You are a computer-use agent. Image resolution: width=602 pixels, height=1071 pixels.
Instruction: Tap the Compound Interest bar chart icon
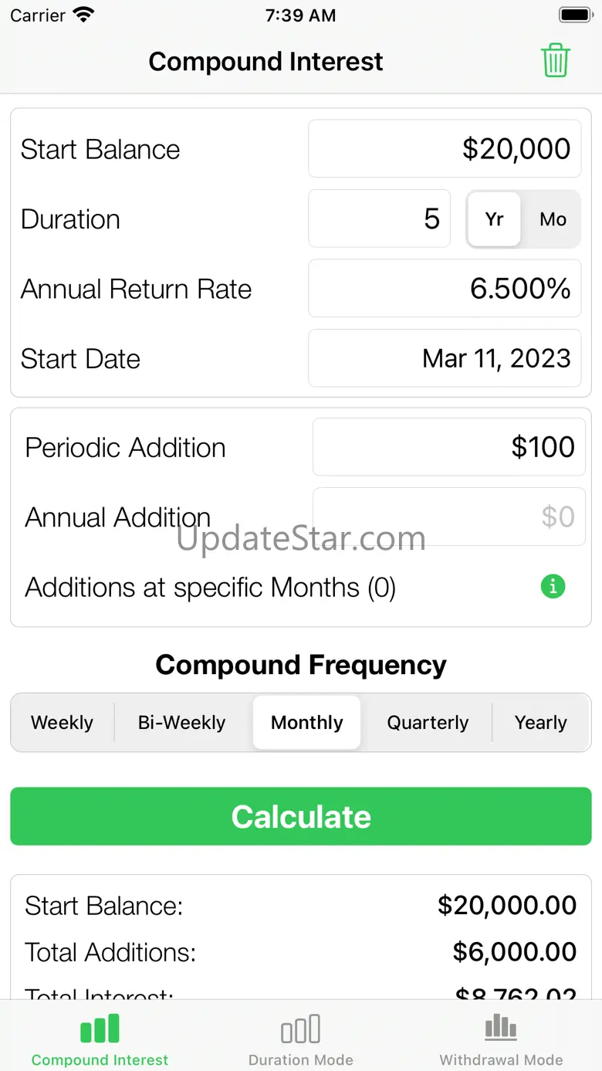(100, 1029)
